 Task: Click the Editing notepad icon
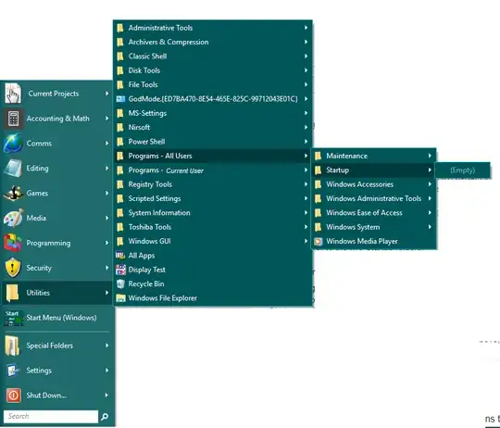point(13,169)
